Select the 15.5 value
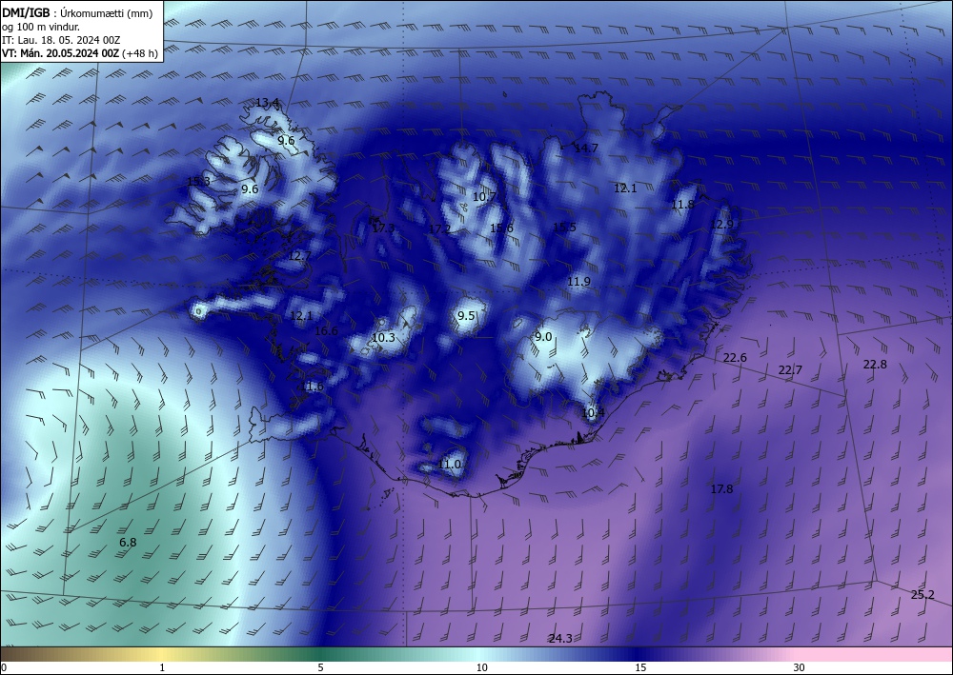The width and height of the screenshot is (953, 675). click(x=564, y=227)
